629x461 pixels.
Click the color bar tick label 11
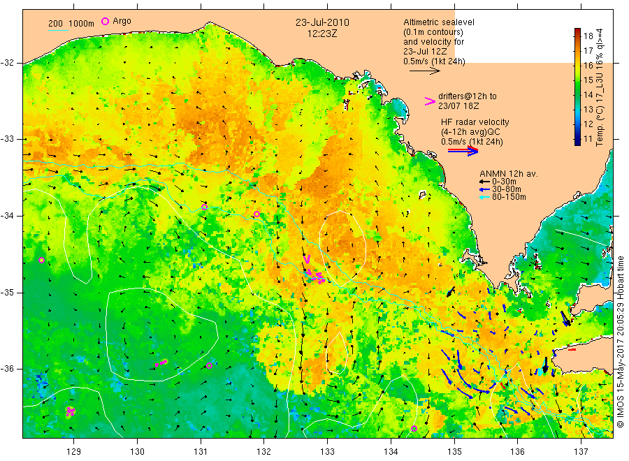[x=588, y=139]
